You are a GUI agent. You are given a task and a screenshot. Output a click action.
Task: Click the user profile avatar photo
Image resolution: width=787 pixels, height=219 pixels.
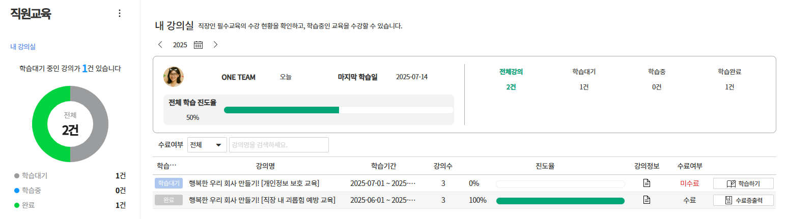click(174, 77)
